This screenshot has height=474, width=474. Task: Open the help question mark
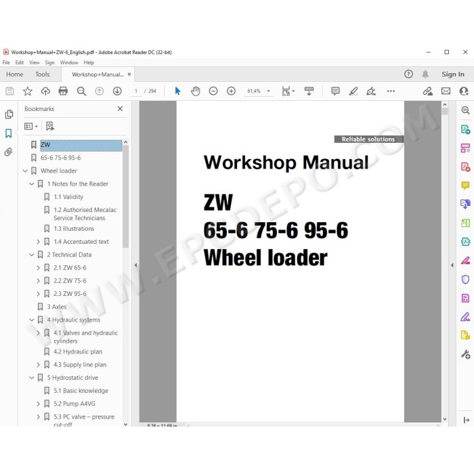408,74
